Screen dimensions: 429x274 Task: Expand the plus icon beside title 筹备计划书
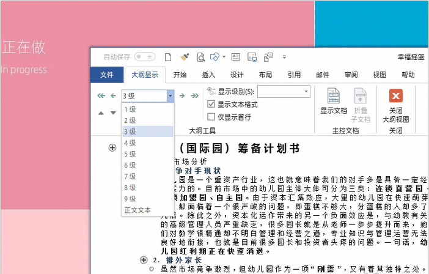pos(112,148)
